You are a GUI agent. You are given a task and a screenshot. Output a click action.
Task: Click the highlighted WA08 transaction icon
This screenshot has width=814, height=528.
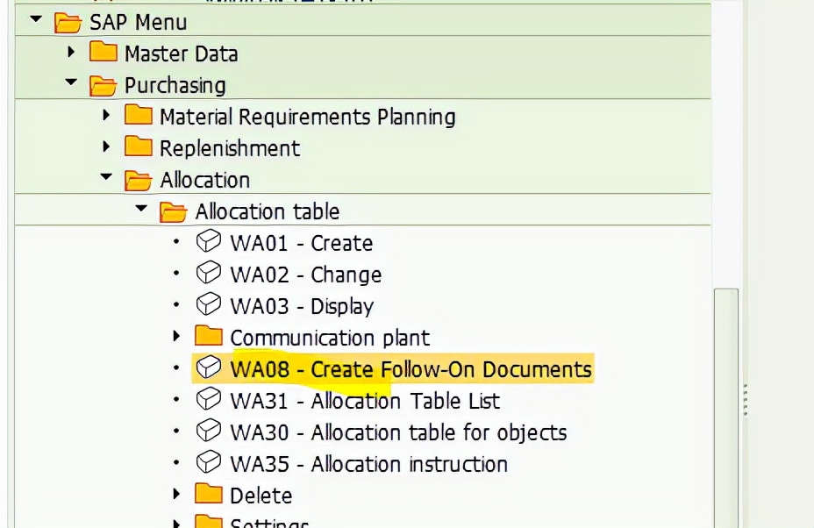click(209, 368)
